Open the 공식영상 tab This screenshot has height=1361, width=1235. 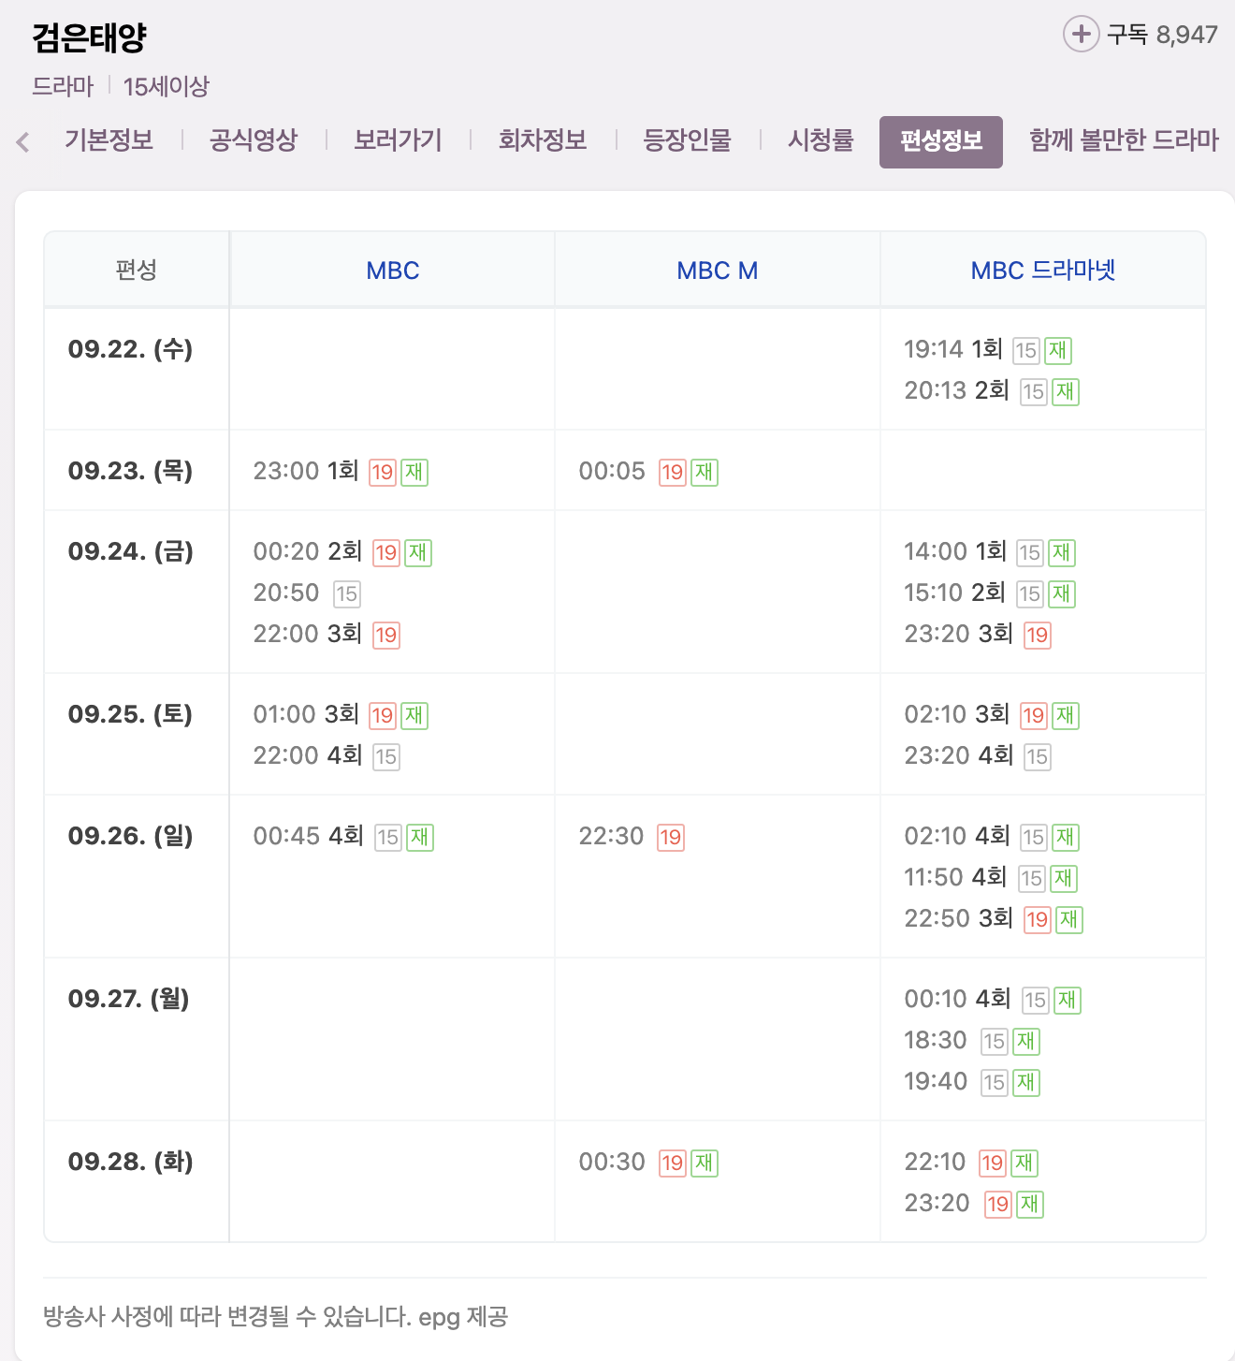pyautogui.click(x=251, y=140)
